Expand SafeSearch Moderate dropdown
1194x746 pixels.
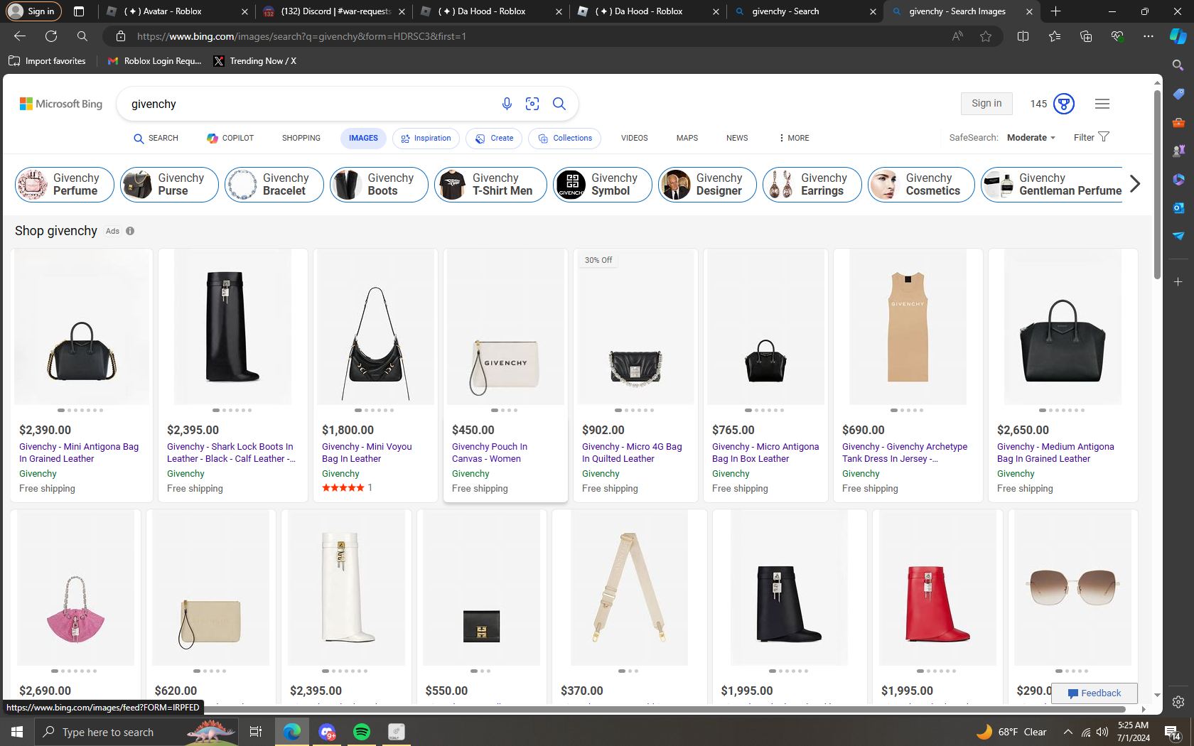[1031, 138]
